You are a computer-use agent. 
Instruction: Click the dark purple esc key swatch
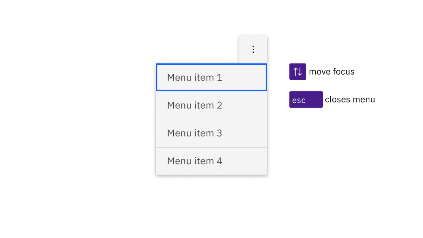point(306,99)
